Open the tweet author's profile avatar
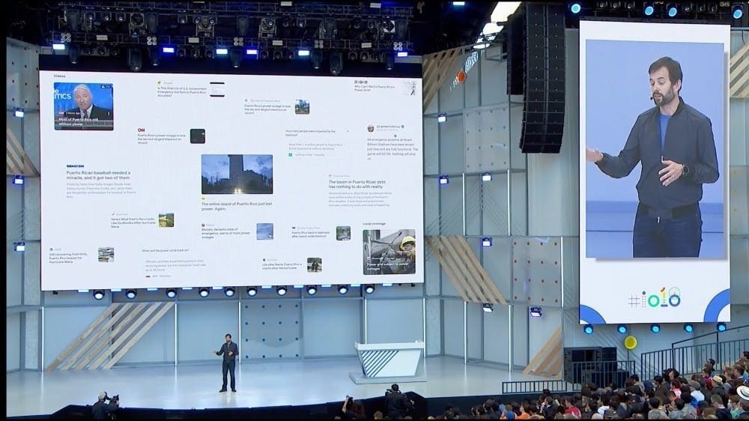Screen dimensions: 749x421 tap(370, 129)
